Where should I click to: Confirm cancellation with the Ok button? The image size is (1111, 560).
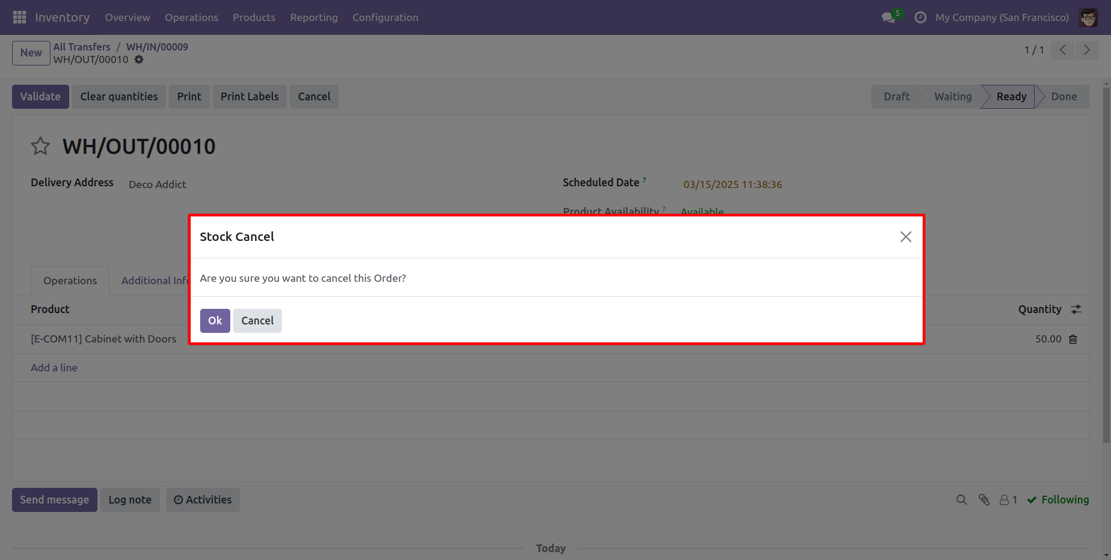click(215, 321)
